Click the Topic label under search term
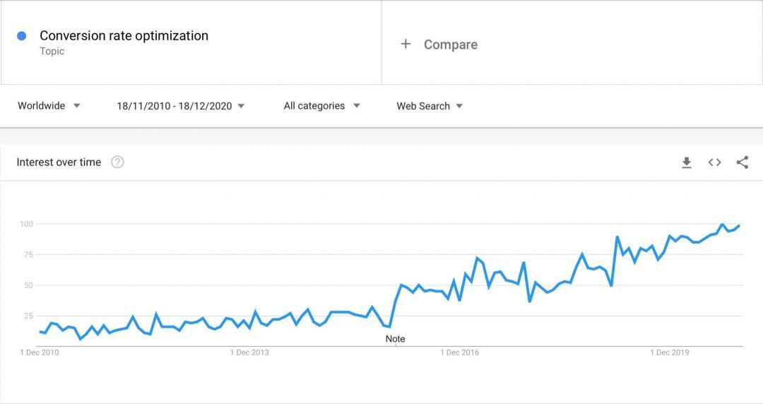The image size is (763, 404). (52, 51)
